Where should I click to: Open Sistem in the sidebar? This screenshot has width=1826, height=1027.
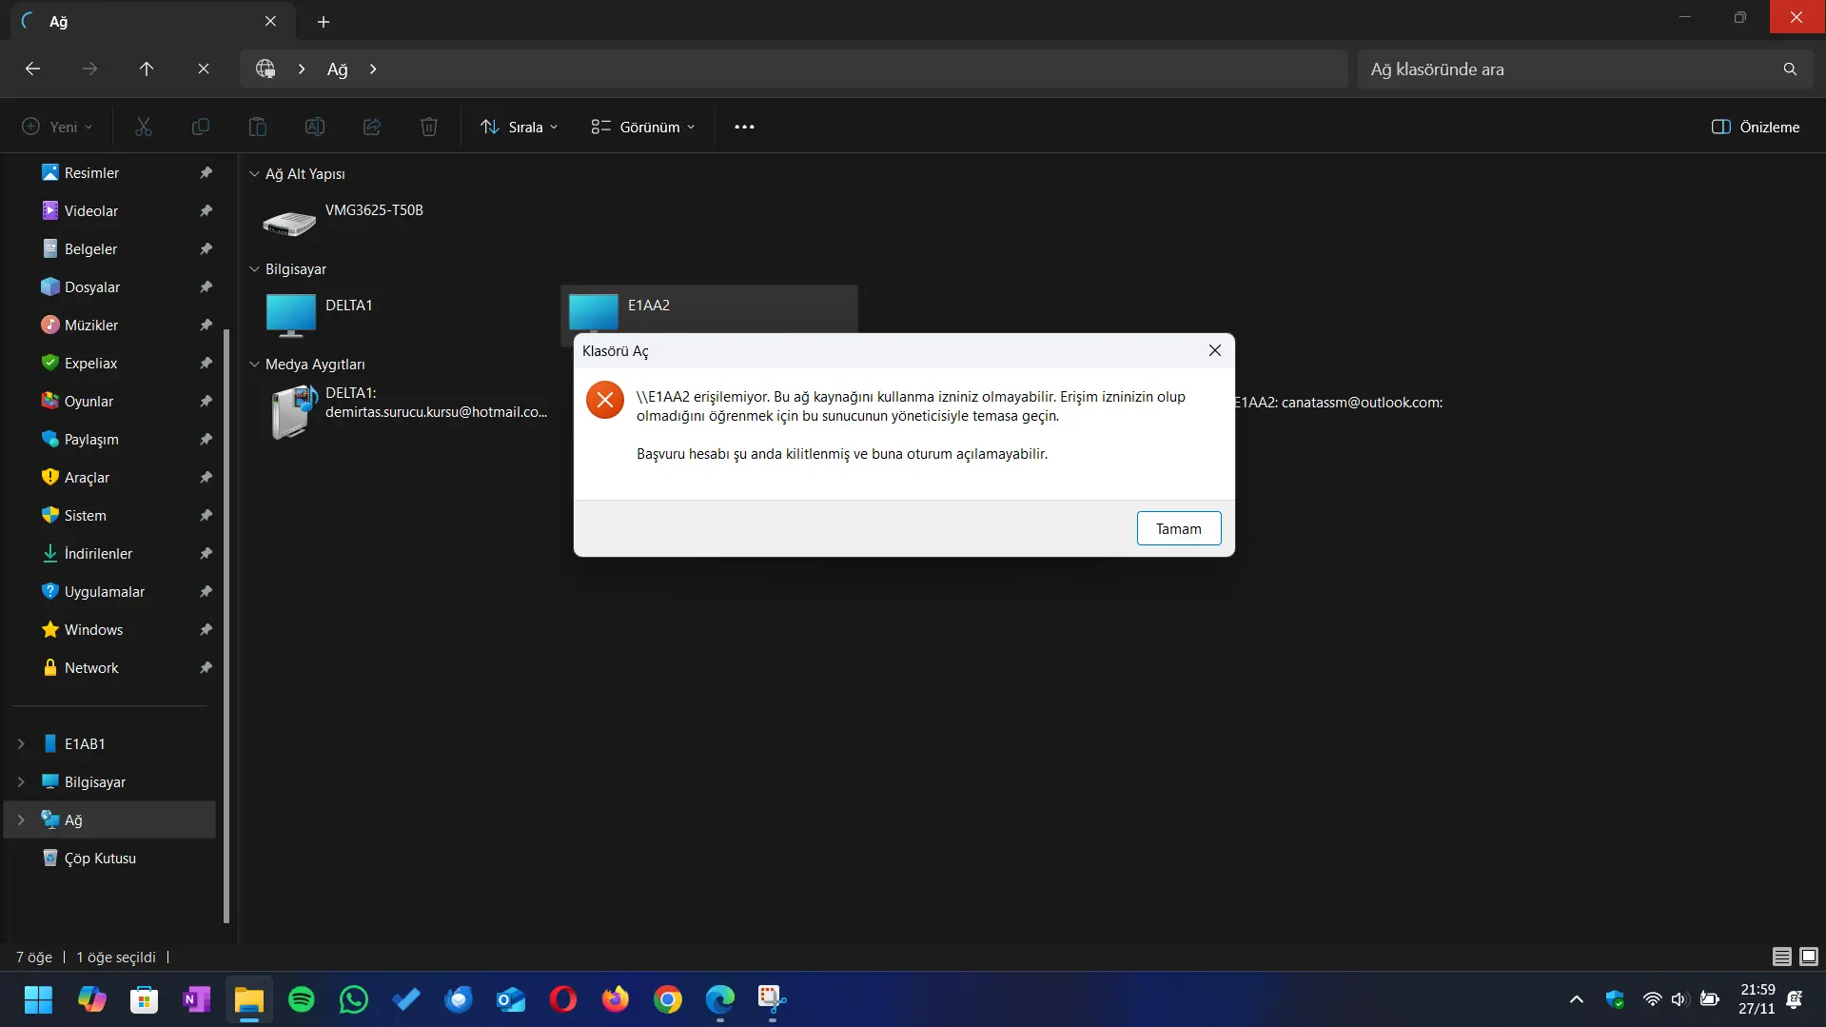pos(86,515)
